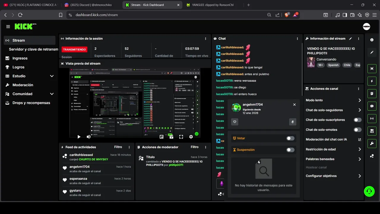Click the heart icon on angelvm1704 card
Screen dimensions: 380x214
pos(235,122)
